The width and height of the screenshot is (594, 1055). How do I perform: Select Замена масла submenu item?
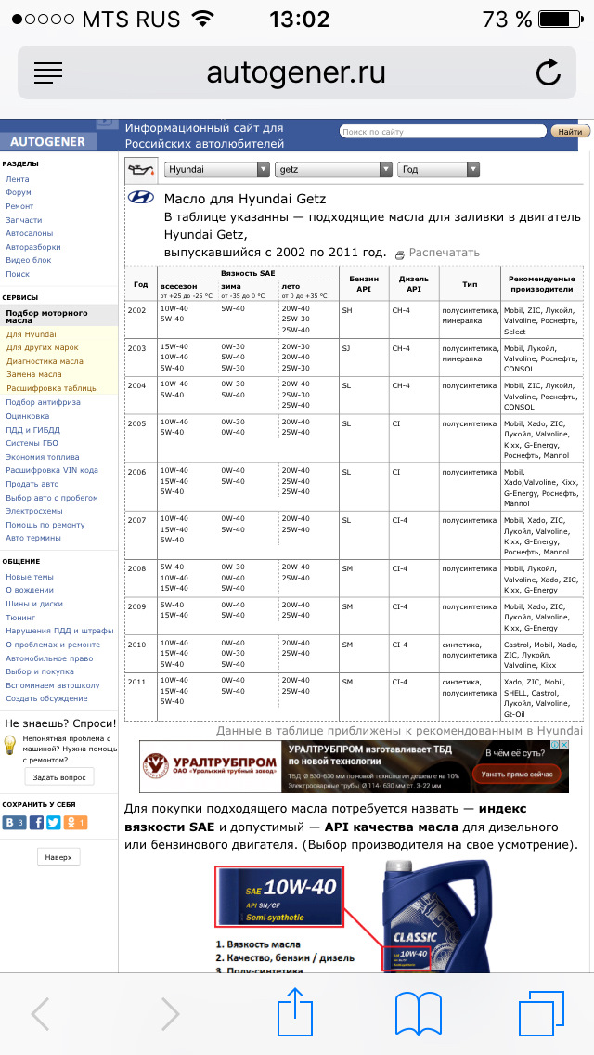tap(34, 374)
